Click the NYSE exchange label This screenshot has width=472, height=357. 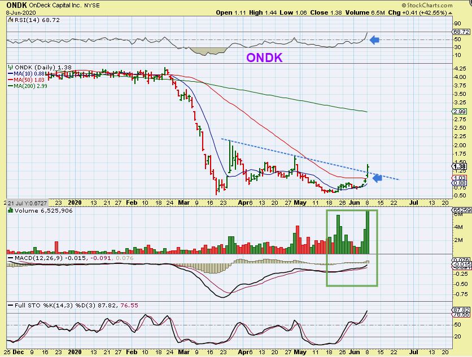(x=91, y=6)
